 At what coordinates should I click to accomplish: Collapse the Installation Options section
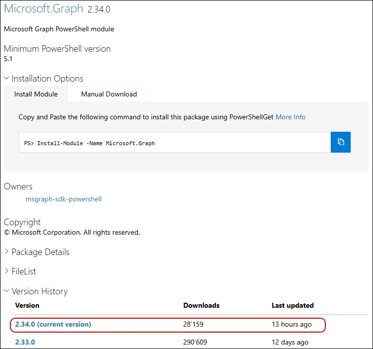tap(44, 79)
